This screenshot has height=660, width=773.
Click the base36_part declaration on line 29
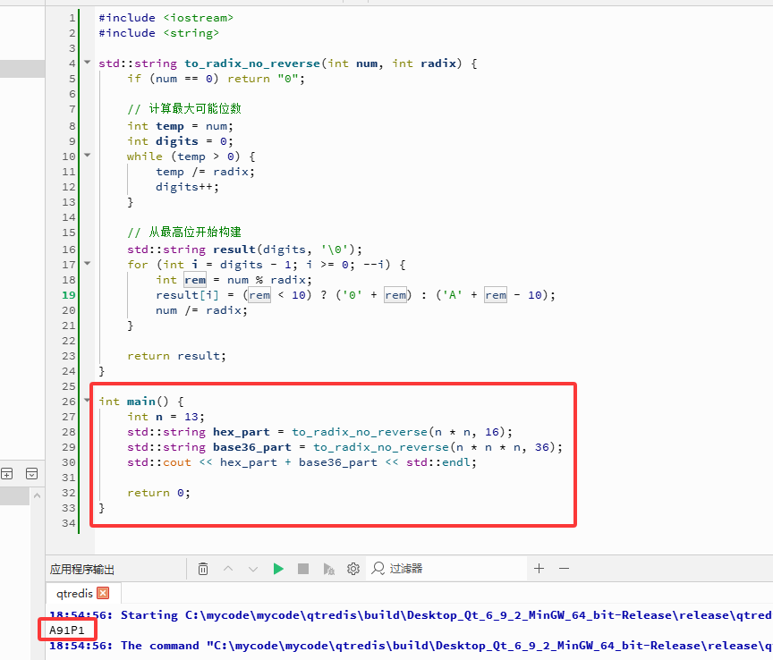pyautogui.click(x=344, y=447)
